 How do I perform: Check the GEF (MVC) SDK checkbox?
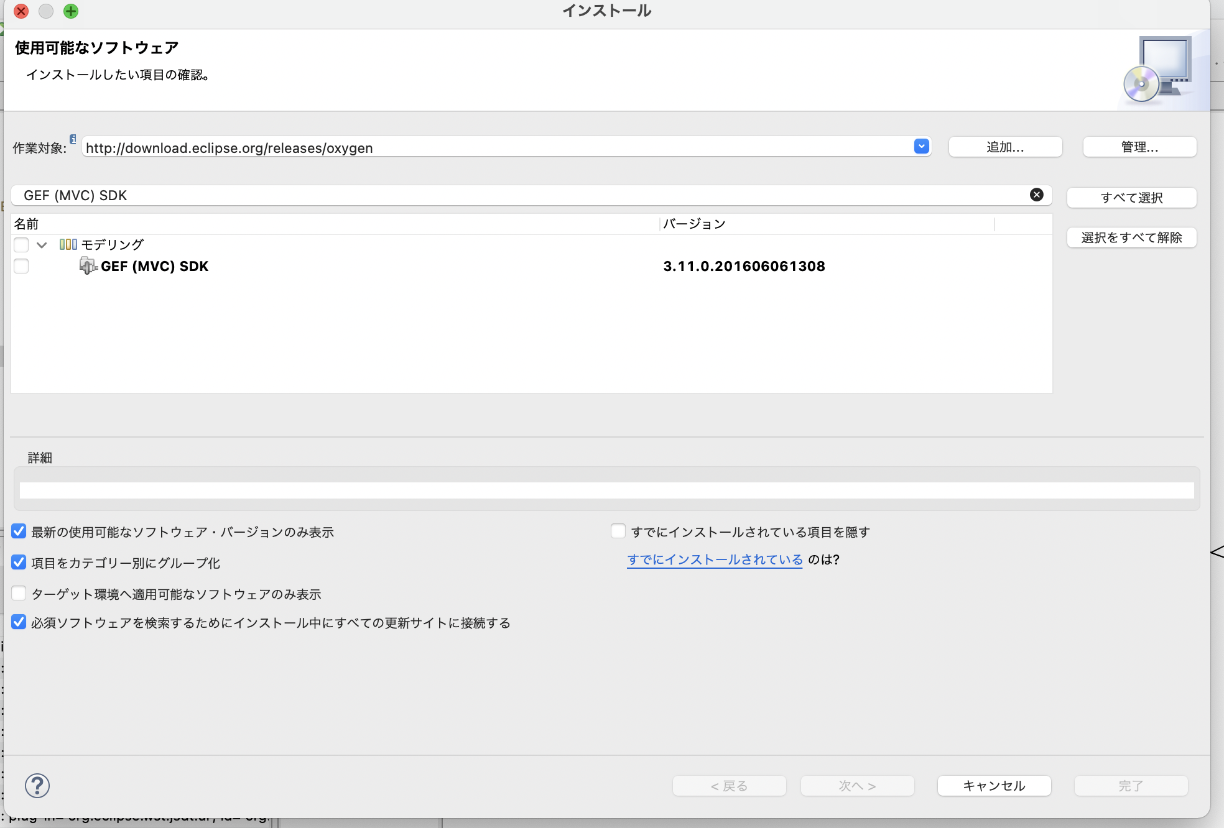pos(21,266)
